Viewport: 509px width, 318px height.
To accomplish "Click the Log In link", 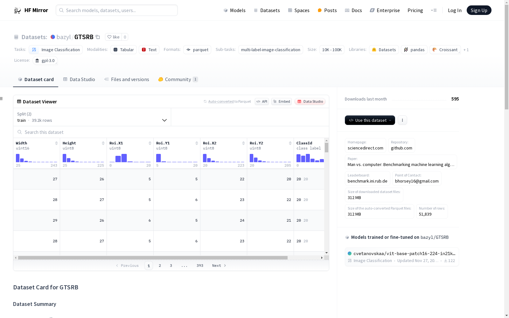I will point(455,10).
